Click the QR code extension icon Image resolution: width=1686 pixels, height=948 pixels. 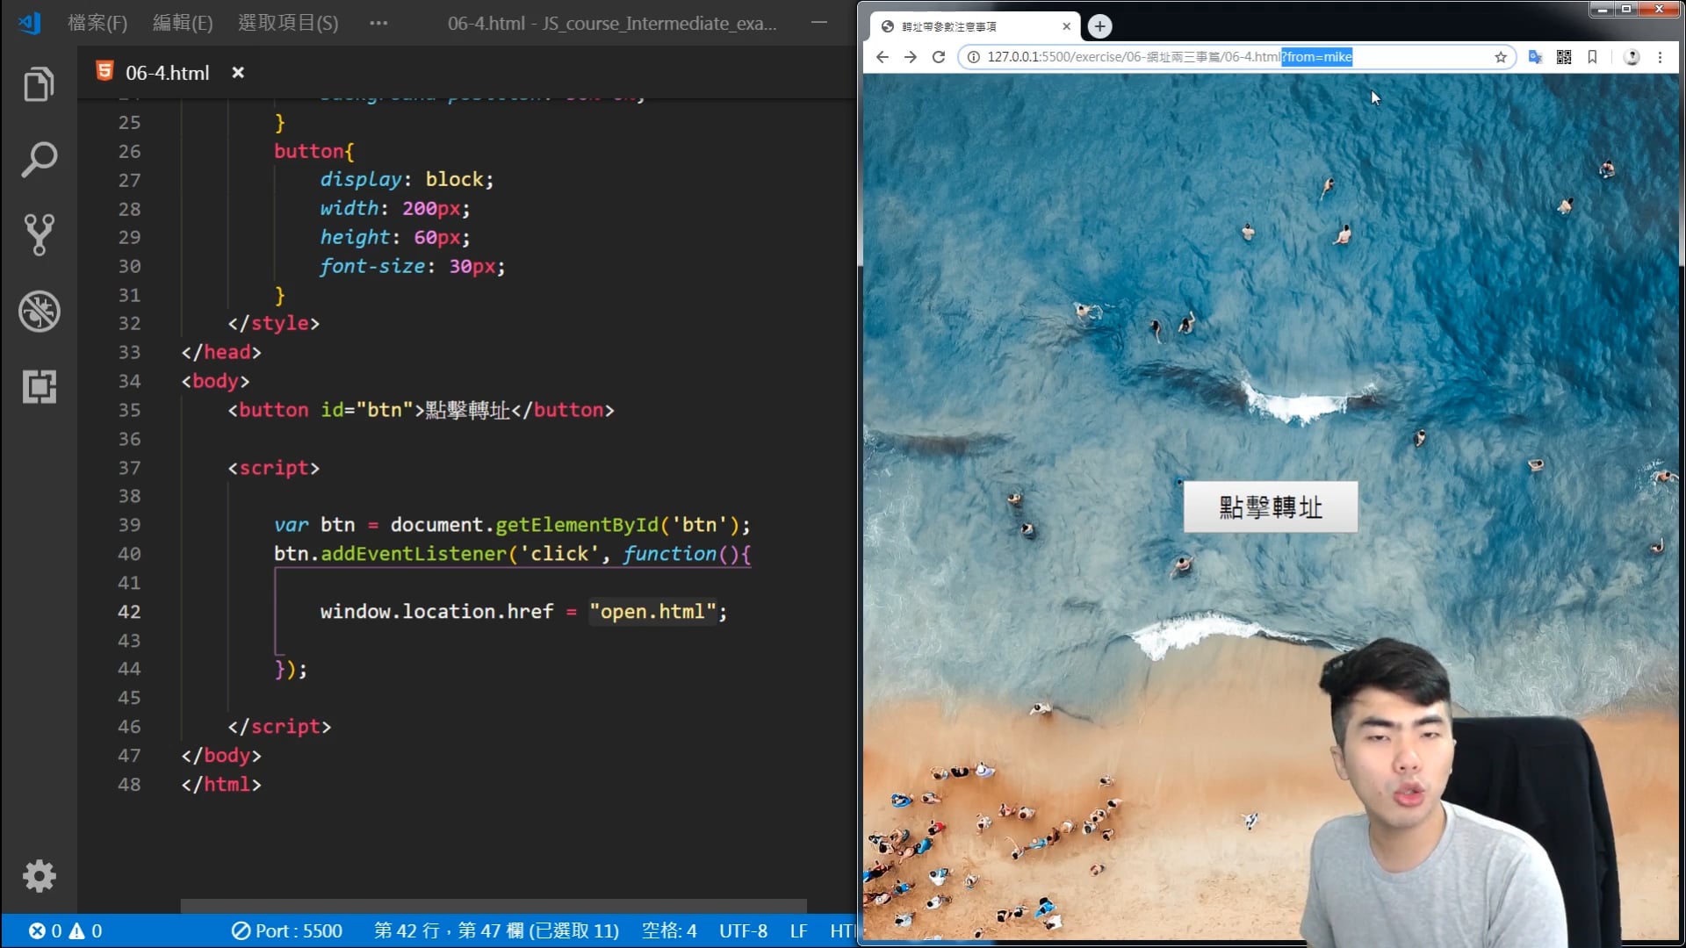[x=1564, y=57]
